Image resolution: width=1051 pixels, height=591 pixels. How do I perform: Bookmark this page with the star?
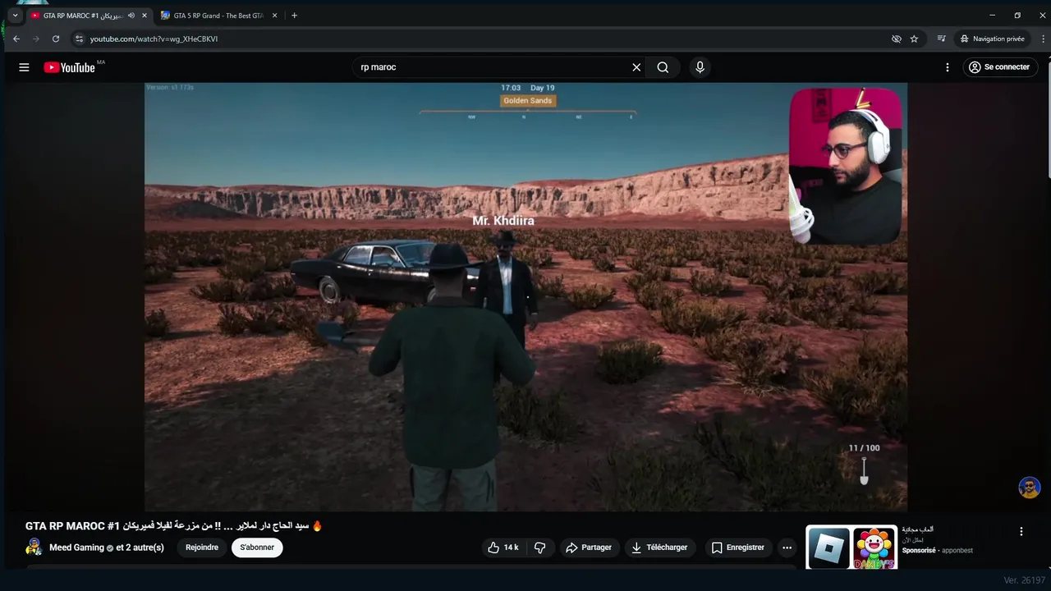tap(914, 39)
